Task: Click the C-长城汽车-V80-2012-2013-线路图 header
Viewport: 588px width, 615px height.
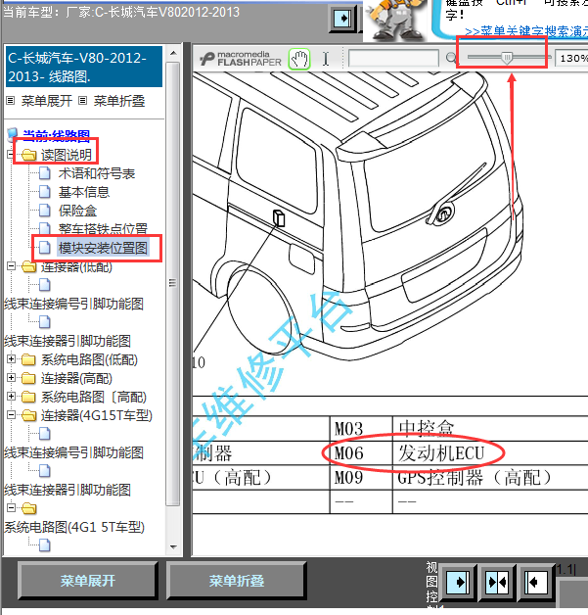Action: (84, 67)
